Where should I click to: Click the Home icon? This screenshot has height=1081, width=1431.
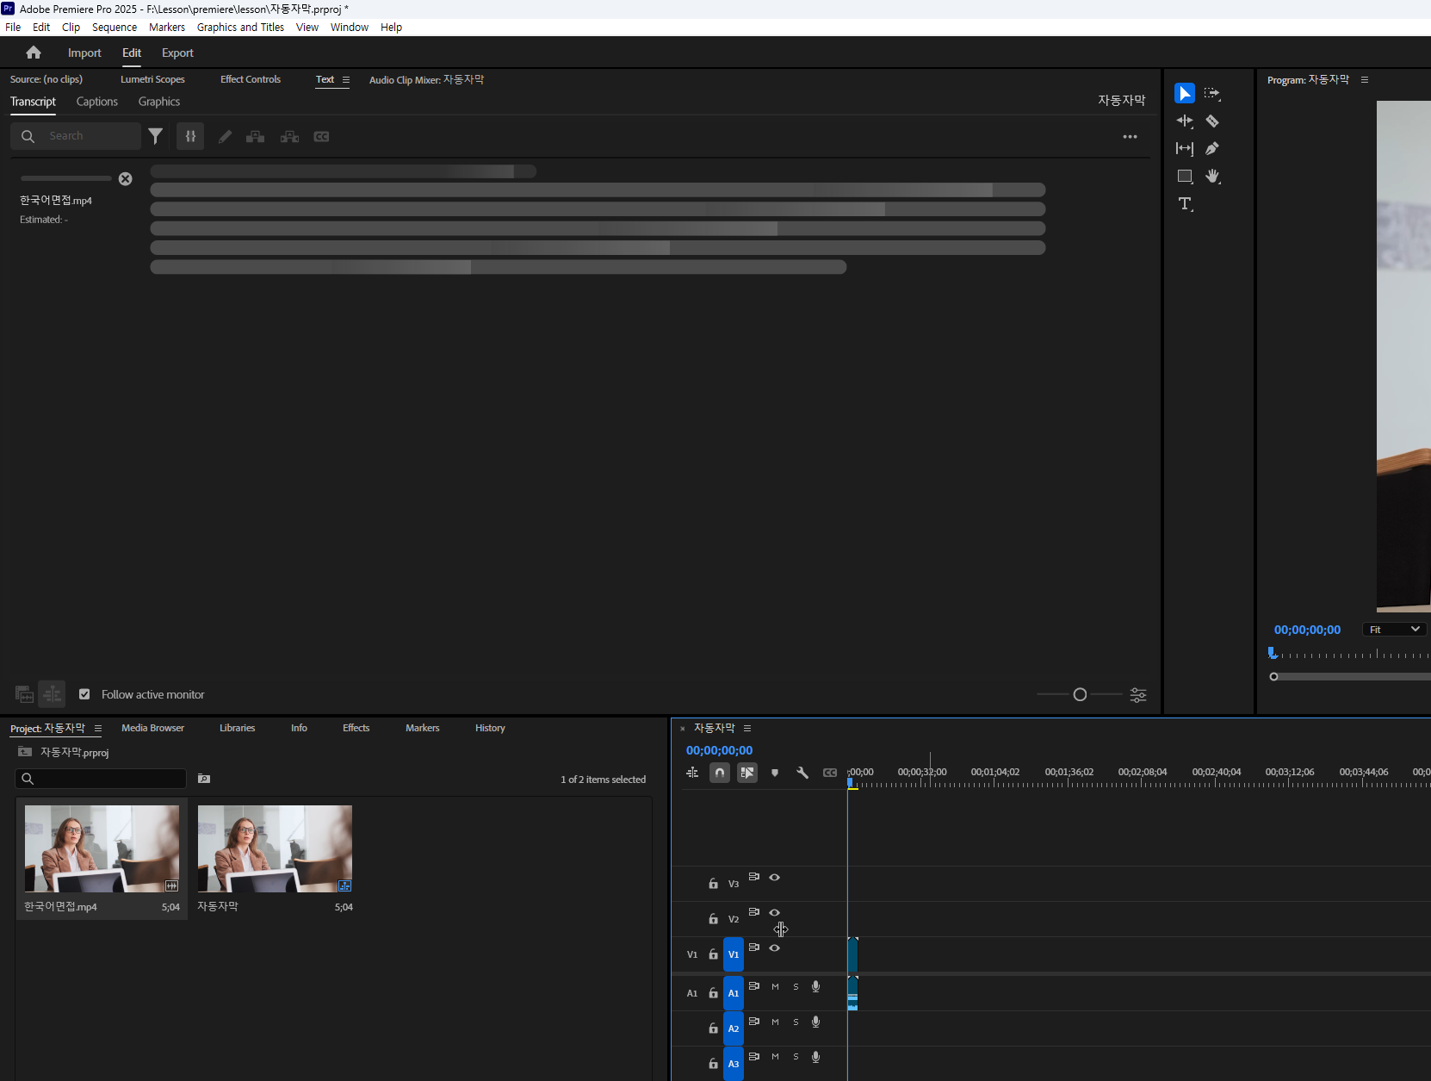(x=34, y=53)
